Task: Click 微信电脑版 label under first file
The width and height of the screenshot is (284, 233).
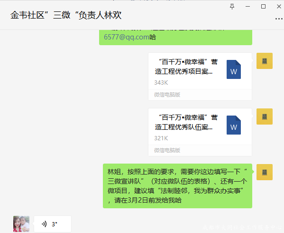Action: coord(167,95)
